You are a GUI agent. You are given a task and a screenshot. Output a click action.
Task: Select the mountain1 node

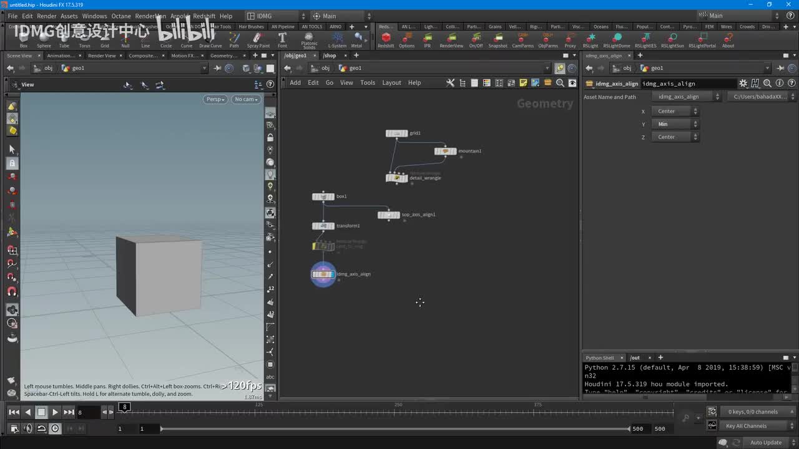click(x=446, y=151)
